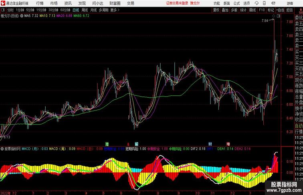Click the 返回 back button

point(289,10)
